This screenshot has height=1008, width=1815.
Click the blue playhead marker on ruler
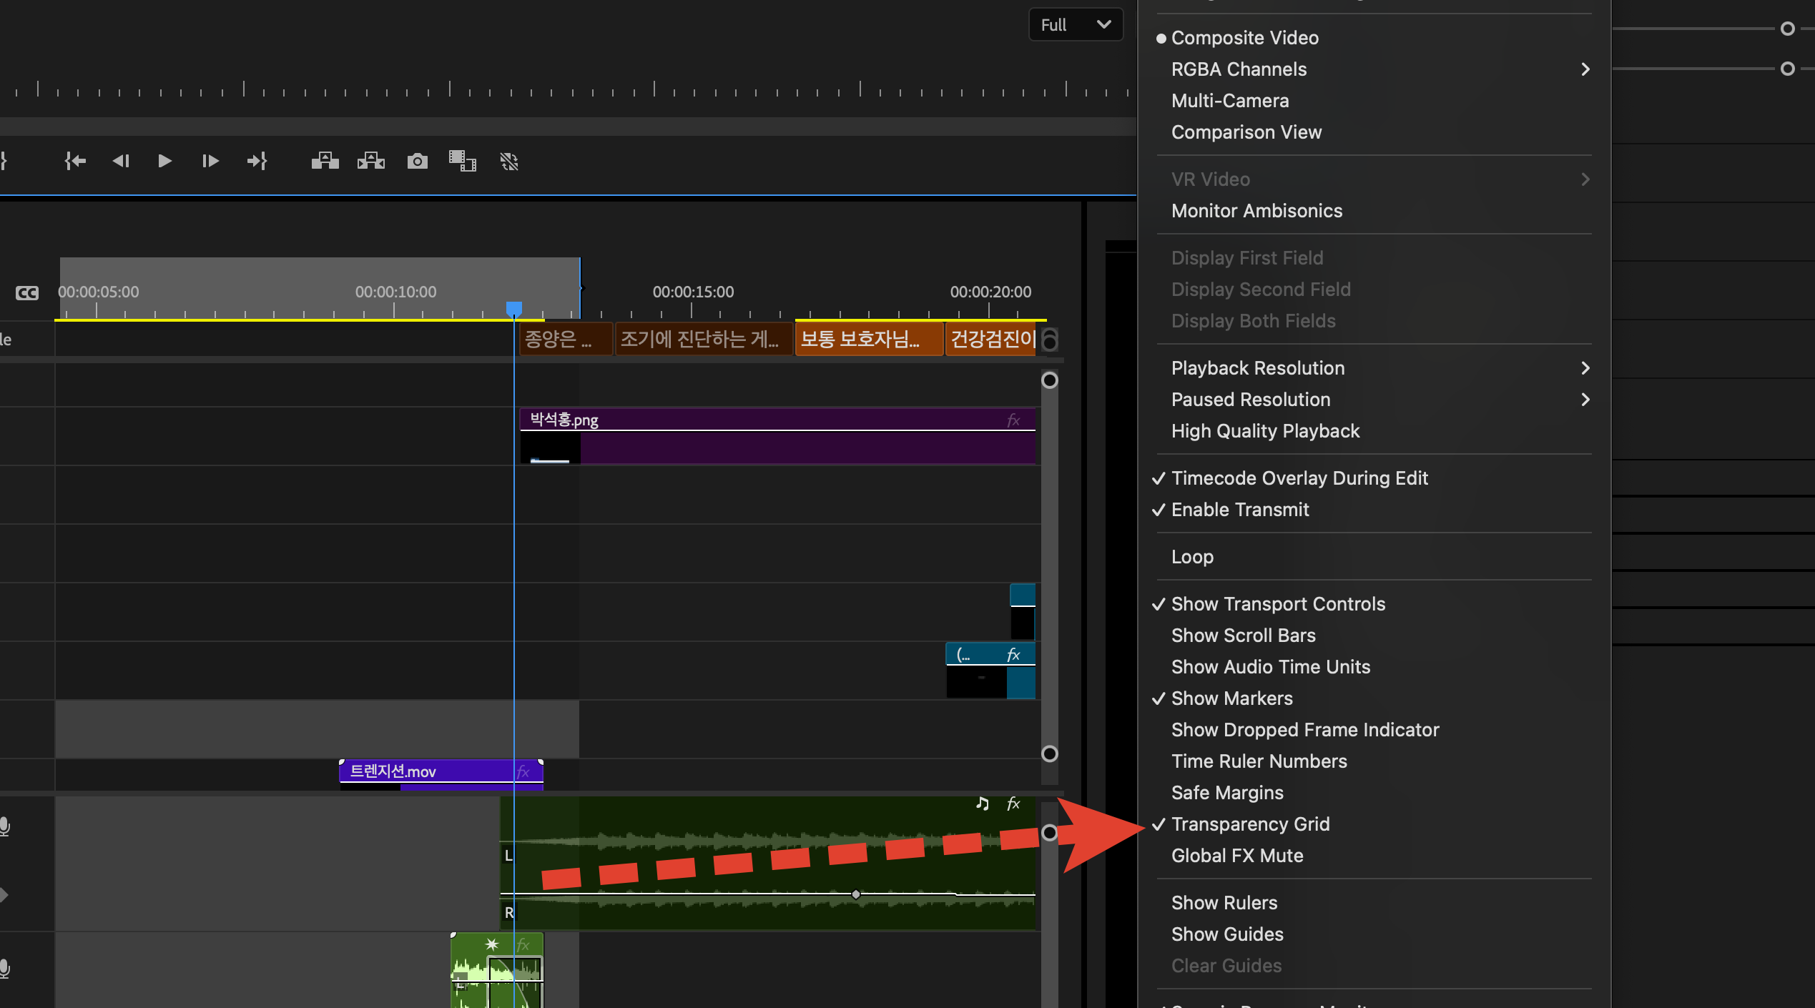513,309
